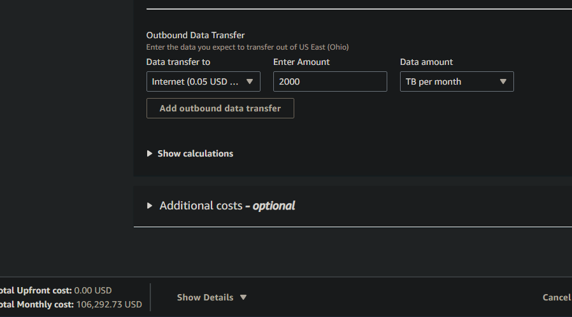Viewport: 572px width, 317px height.
Task: Click the Total Upfront cost value
Action: click(x=93, y=290)
